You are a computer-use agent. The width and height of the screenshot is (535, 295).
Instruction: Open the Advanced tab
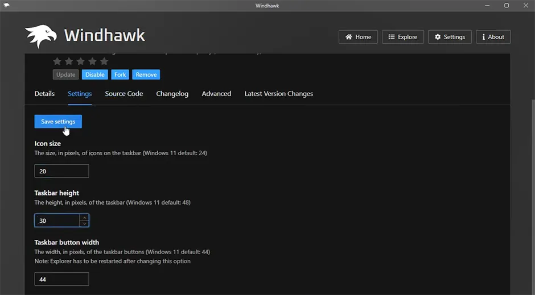tap(216, 94)
